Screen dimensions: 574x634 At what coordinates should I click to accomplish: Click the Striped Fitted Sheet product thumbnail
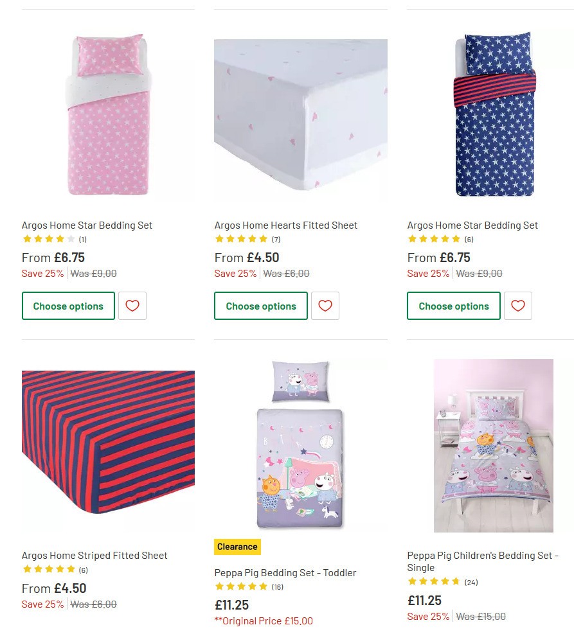[x=108, y=446]
